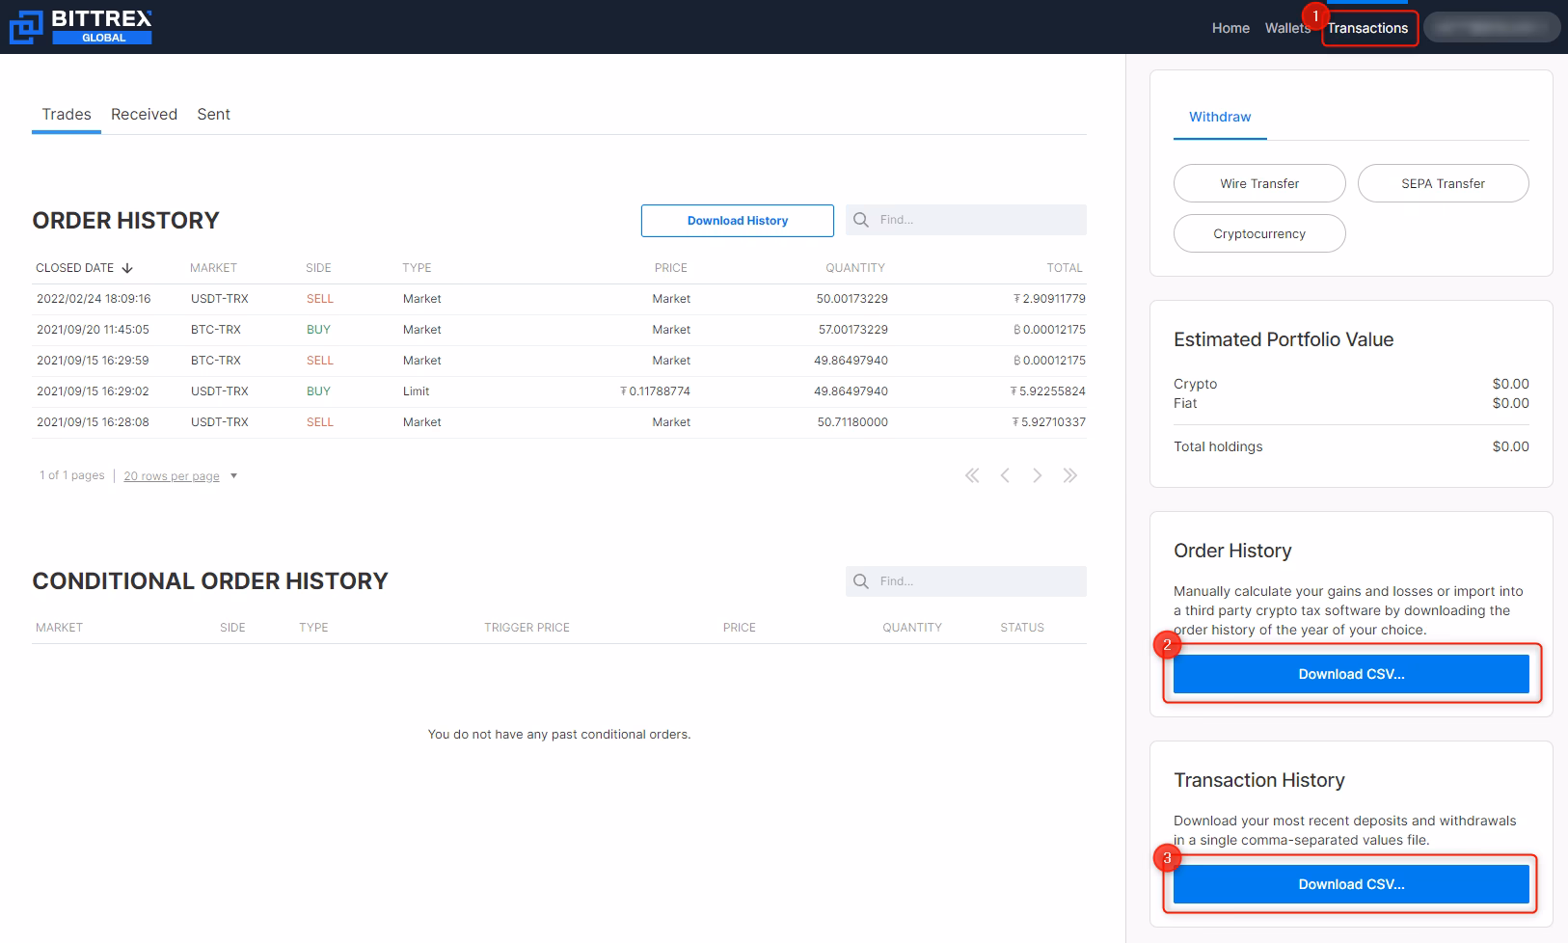
Task: Open the 20 rows per page dropdown
Action: (171, 475)
